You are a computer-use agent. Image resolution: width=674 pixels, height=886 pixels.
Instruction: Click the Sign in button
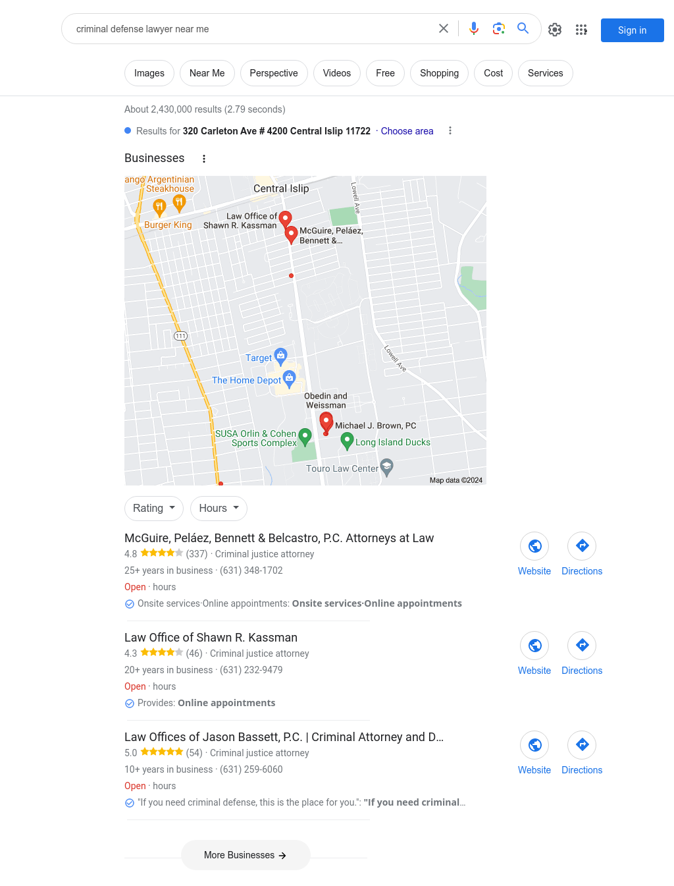[x=633, y=30]
